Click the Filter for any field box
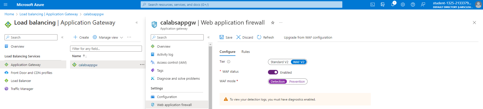 106,49
